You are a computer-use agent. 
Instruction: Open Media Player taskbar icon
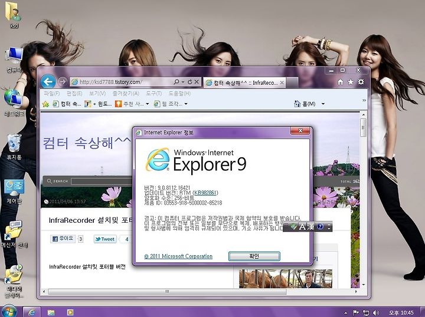tap(70, 312)
